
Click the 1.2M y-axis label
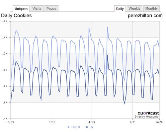click(4, 54)
